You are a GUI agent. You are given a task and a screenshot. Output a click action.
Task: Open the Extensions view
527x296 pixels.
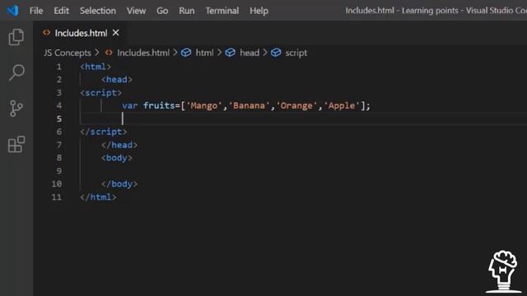coord(16,145)
